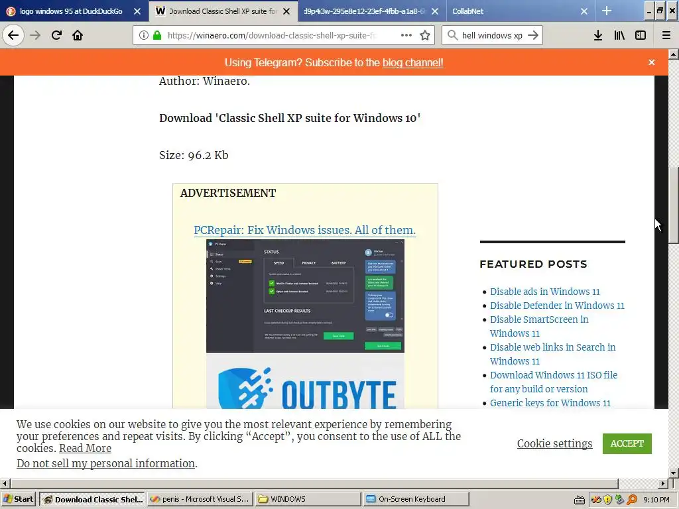Click the horizontal scrollbar right arrow

(x=663, y=483)
